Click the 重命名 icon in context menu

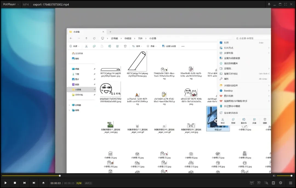pos(244,121)
